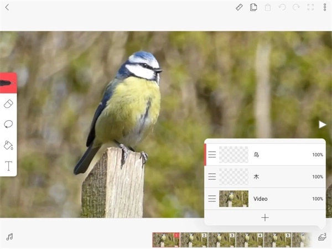The width and height of the screenshot is (332, 249).
Task: Pick the Paint Bucket fill tool
Action: (x=8, y=145)
